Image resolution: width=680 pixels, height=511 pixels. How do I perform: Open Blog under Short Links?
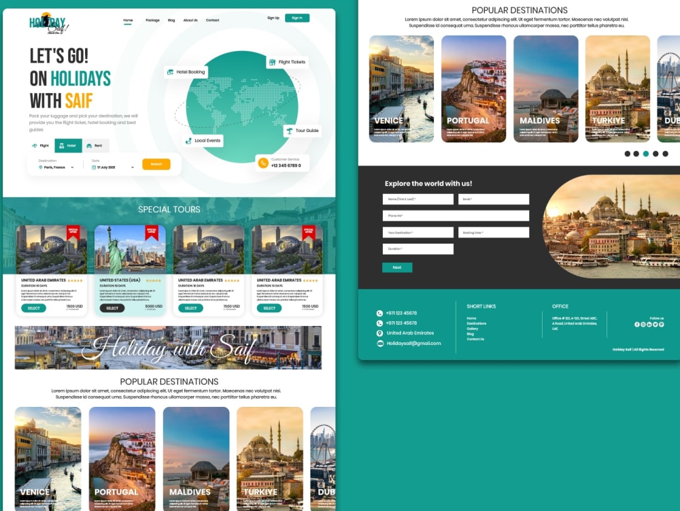point(471,334)
